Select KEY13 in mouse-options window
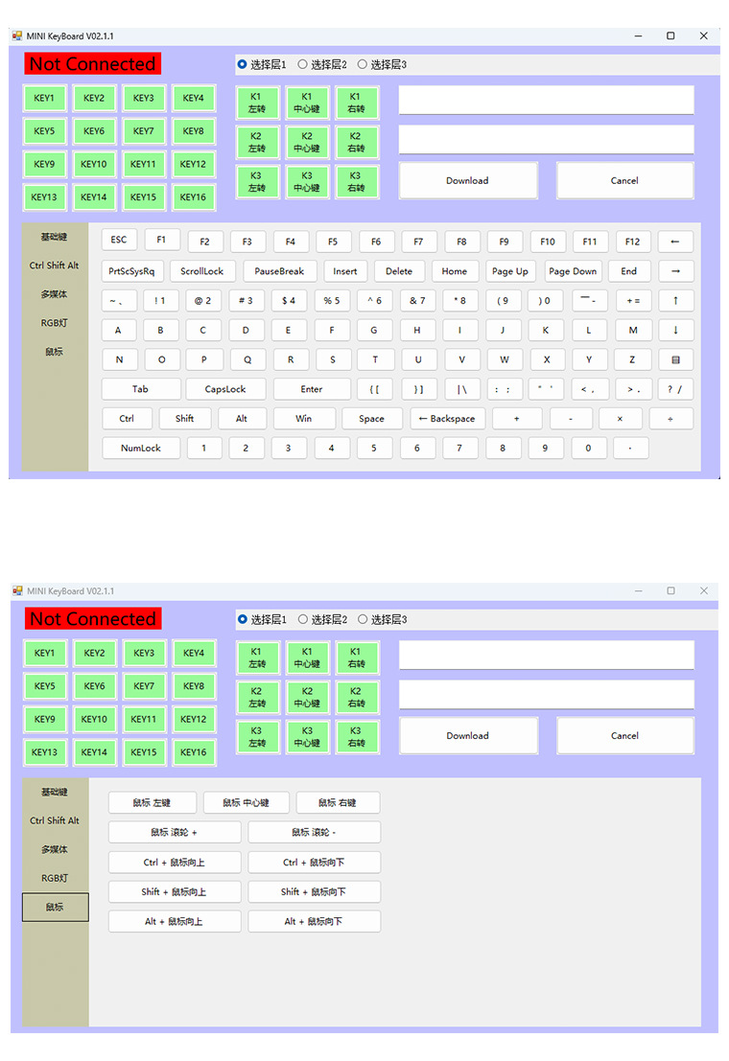The height and width of the screenshot is (1061, 729). tap(45, 751)
